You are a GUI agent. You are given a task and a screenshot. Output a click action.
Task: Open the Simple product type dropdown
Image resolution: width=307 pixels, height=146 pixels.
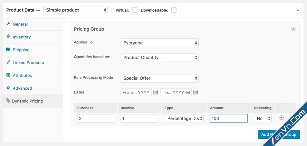[76, 10]
